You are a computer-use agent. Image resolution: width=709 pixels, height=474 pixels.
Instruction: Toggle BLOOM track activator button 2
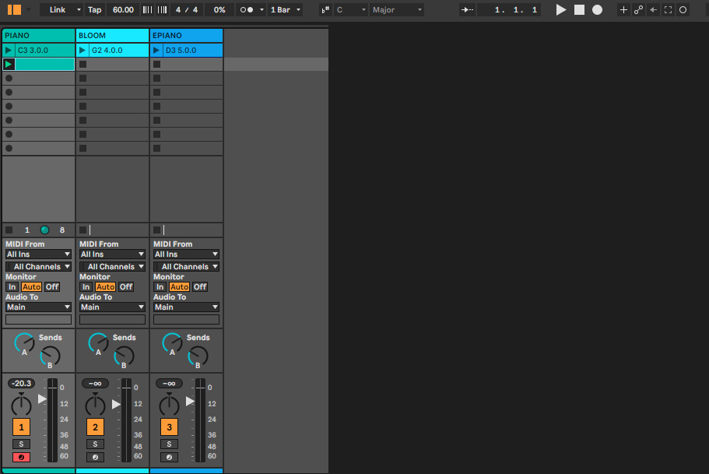pyautogui.click(x=95, y=427)
